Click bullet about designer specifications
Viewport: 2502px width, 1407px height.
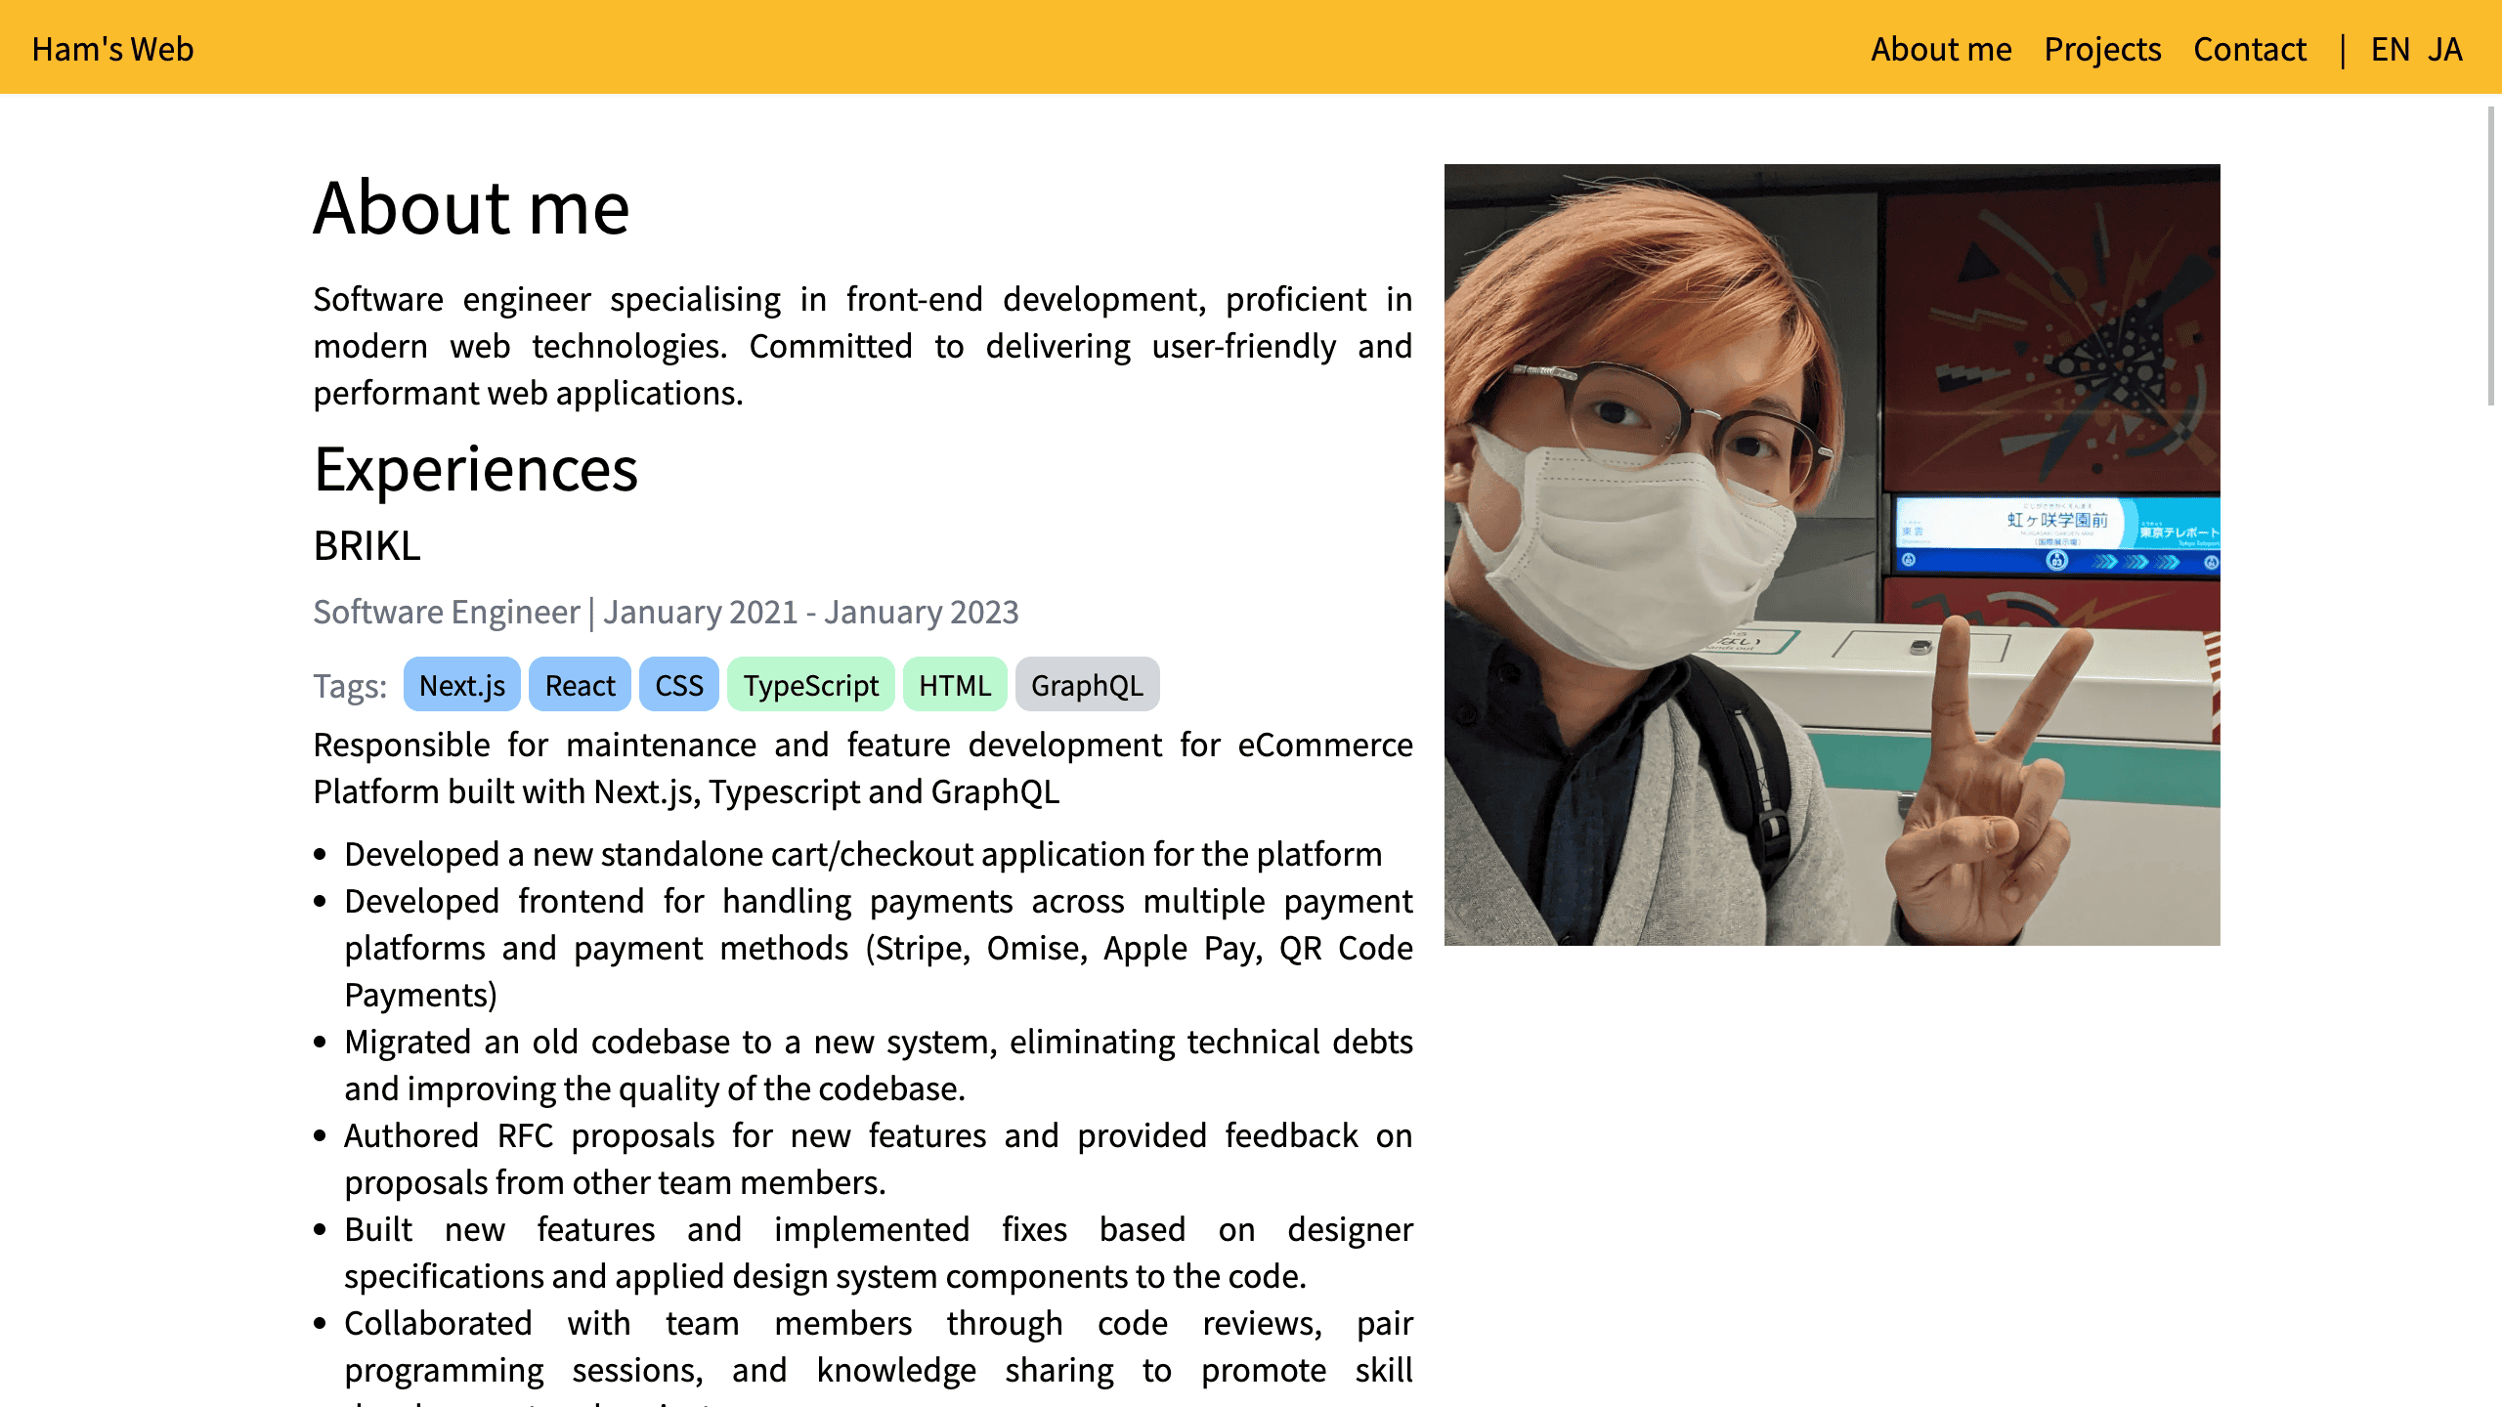878,1253
